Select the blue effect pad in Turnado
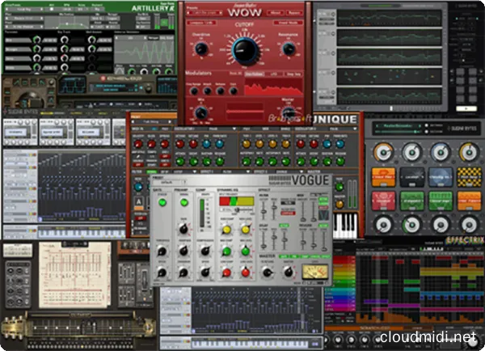 point(441,177)
